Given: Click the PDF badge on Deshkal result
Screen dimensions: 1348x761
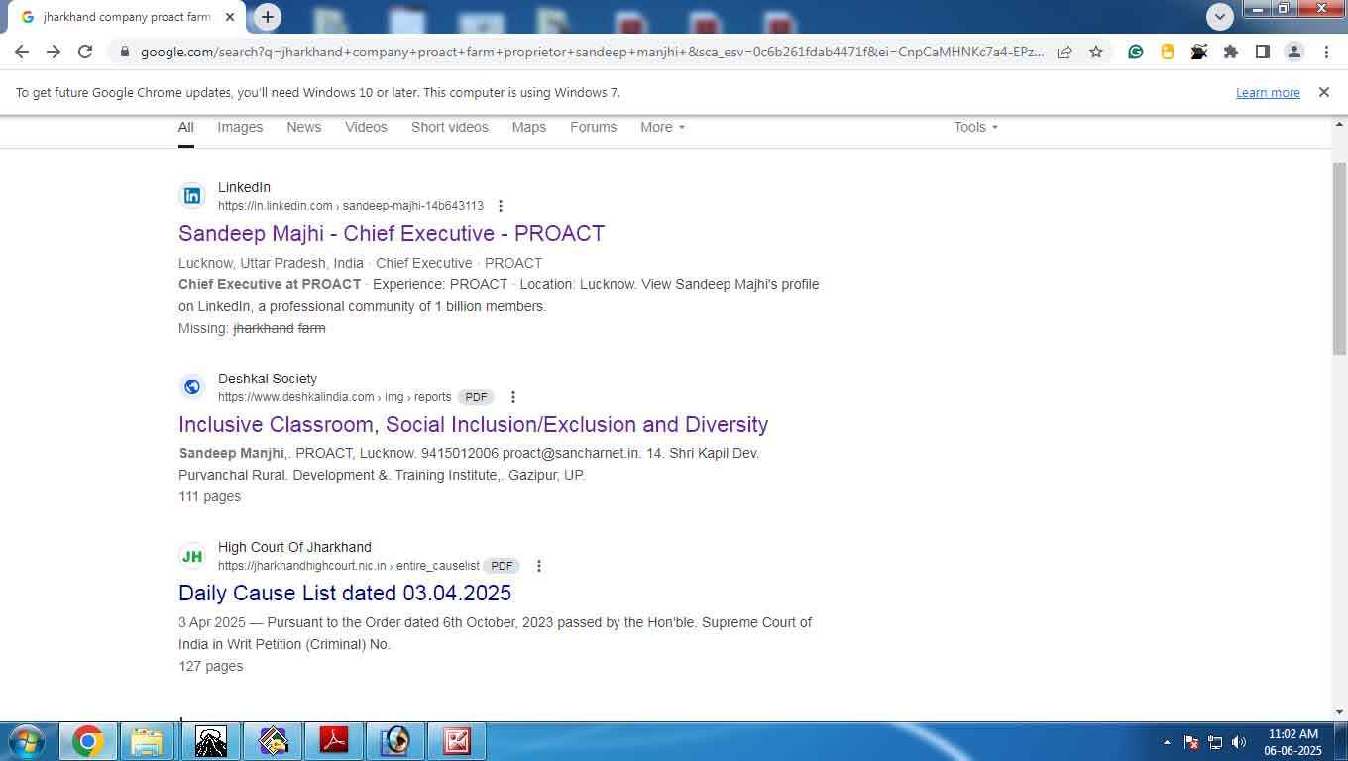Looking at the screenshot, I should tap(476, 397).
